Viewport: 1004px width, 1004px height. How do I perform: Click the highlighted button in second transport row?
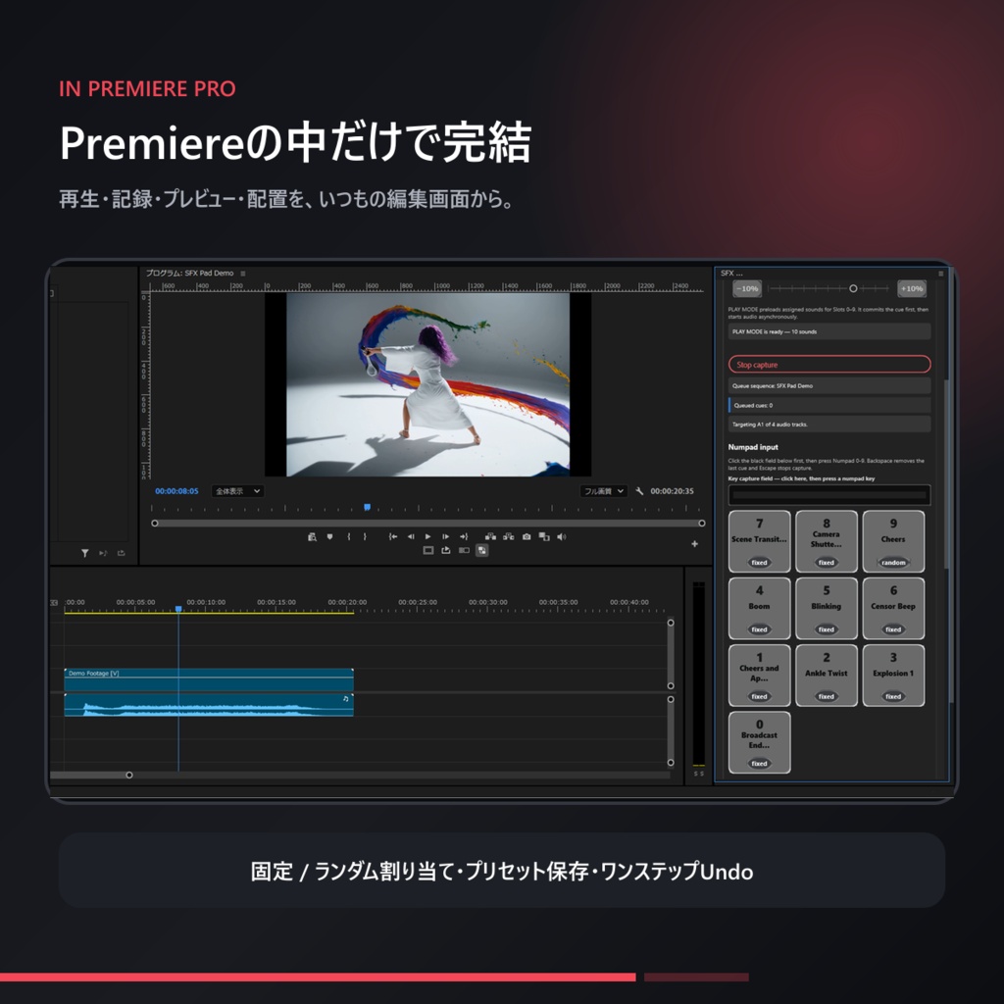[x=482, y=550]
